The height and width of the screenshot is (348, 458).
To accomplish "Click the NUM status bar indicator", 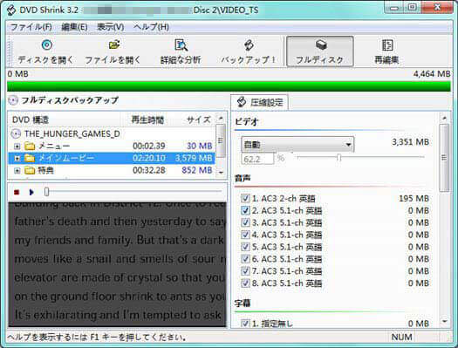I will pos(402,338).
